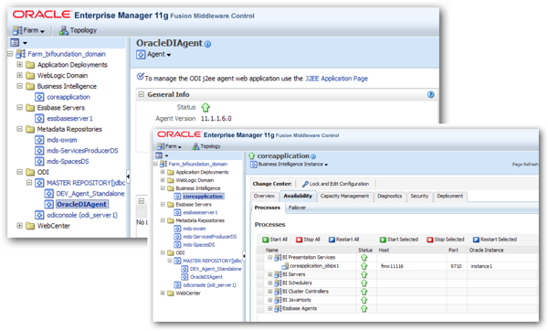Switch to the Diagnostics tab

[x=390, y=197]
